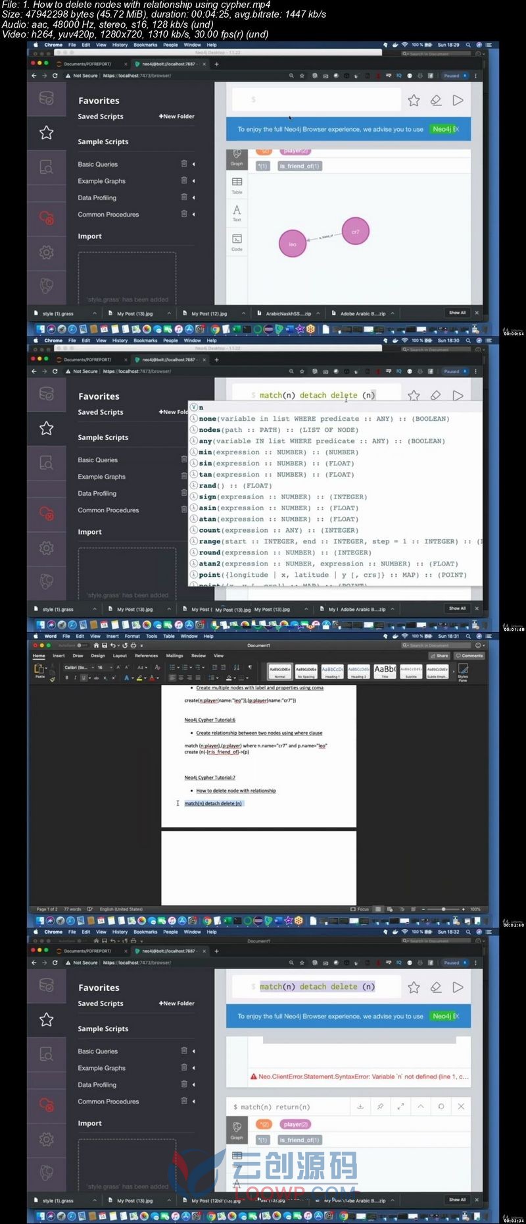
Task: Pick the yellow text highlight color in Word
Action: click(139, 678)
